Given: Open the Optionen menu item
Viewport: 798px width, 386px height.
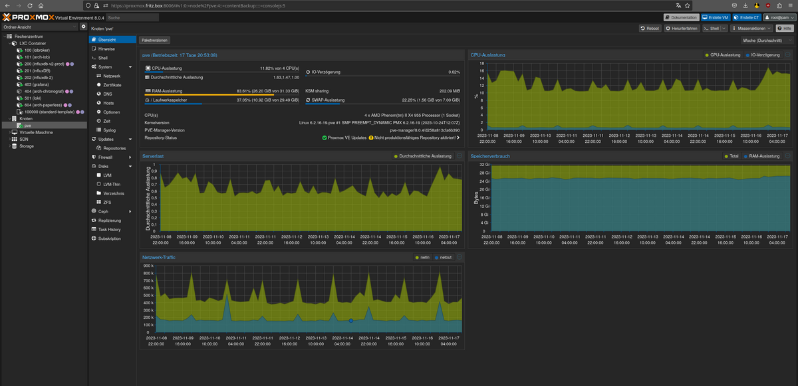Looking at the screenshot, I should (x=112, y=112).
